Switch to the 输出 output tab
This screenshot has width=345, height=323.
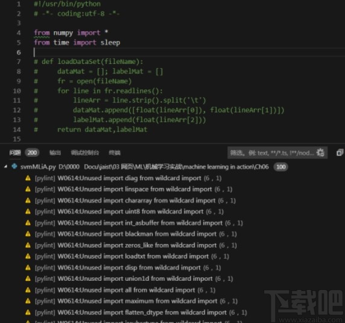tap(55, 152)
